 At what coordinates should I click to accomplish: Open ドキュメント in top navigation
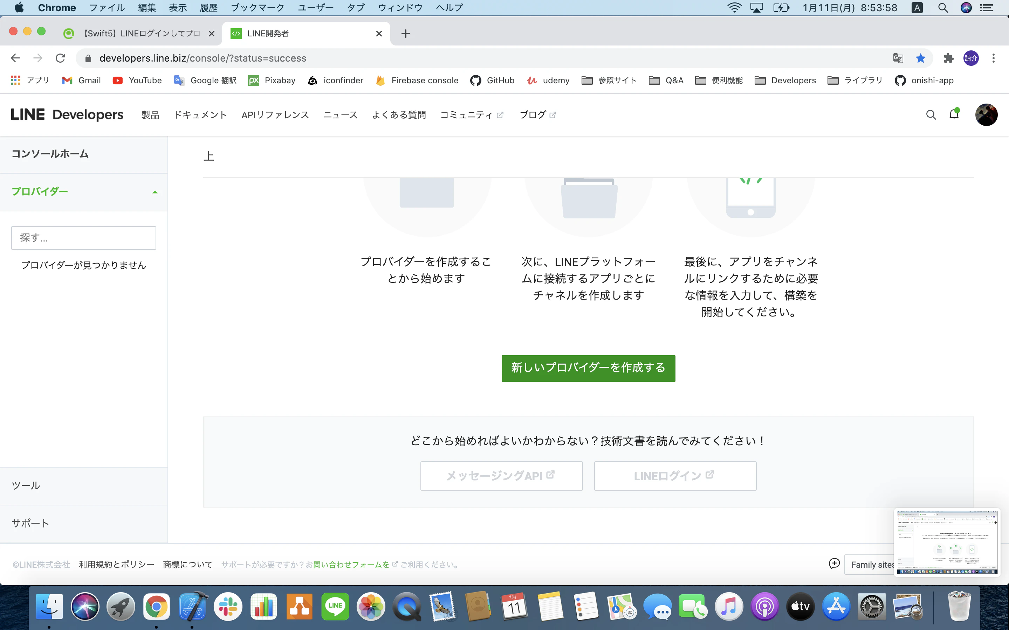pyautogui.click(x=200, y=115)
